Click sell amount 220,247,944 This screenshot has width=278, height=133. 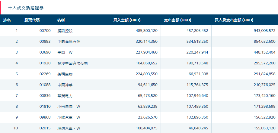click(x=197, y=52)
